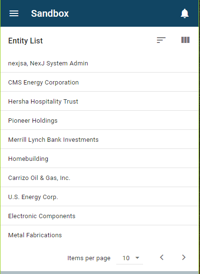Image resolution: width=200 pixels, height=274 pixels.
Task: Click the Entity List heading
Action: pos(25,41)
